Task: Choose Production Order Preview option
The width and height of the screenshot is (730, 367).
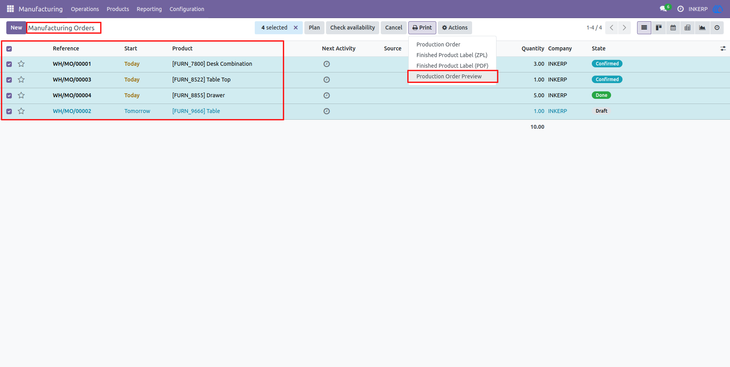Action: click(449, 76)
